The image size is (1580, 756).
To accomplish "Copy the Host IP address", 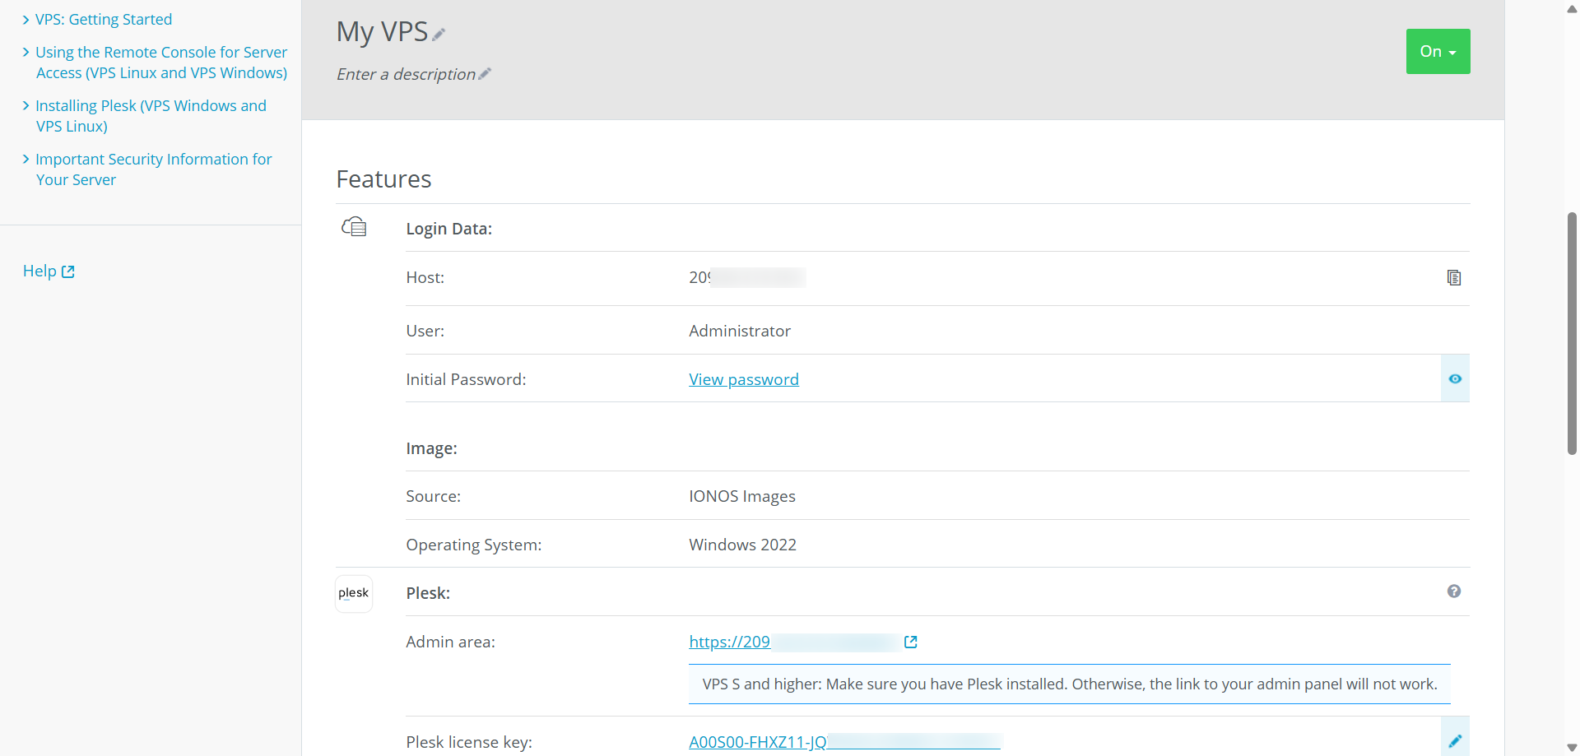I will (x=1454, y=278).
